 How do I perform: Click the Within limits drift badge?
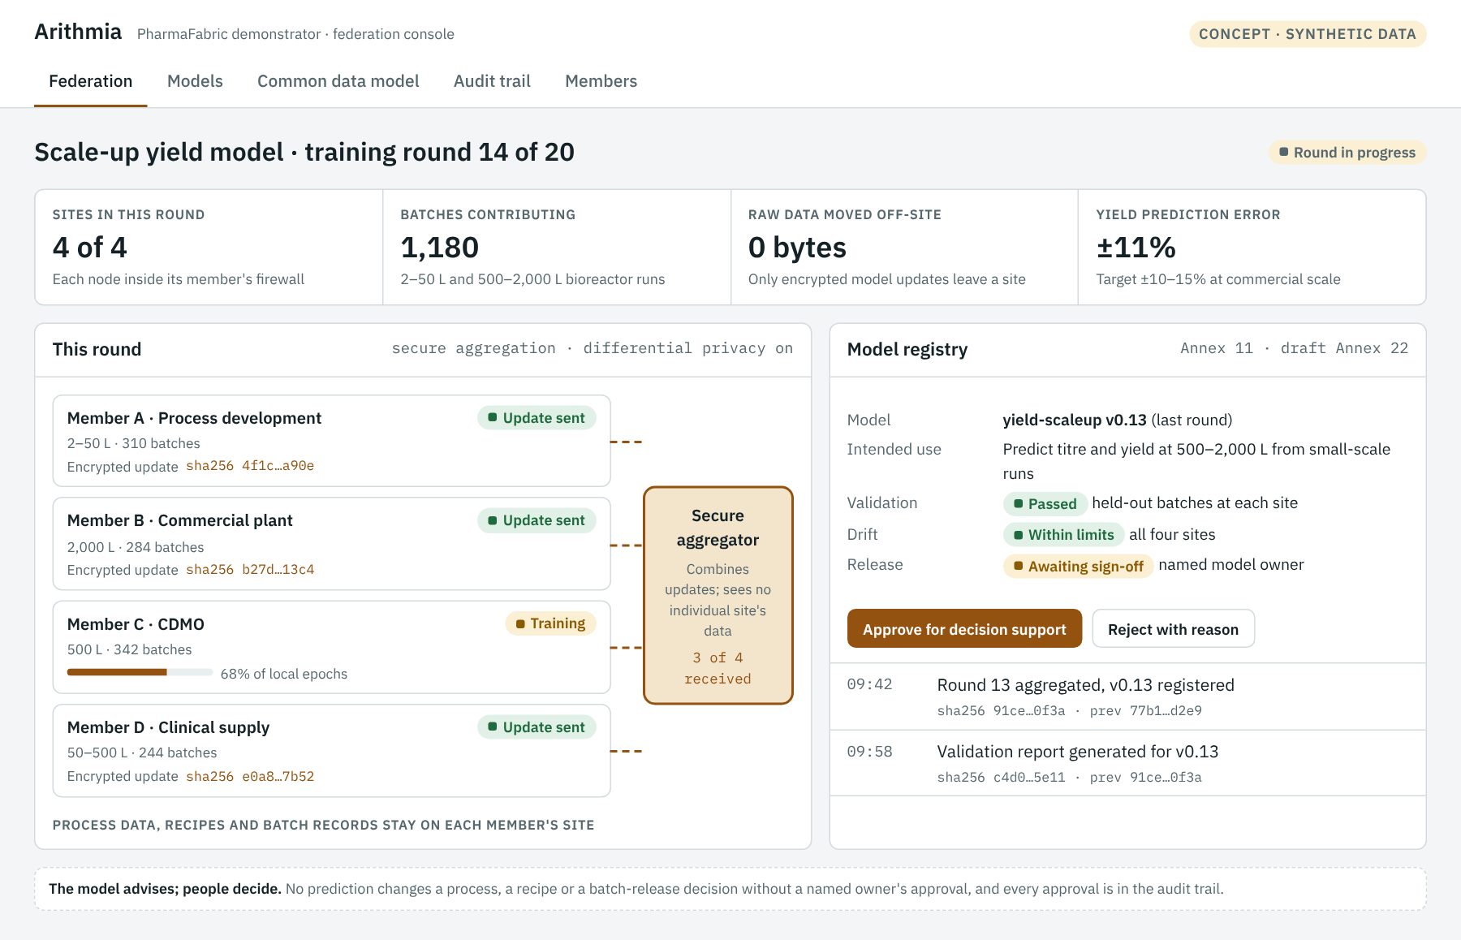point(1063,535)
